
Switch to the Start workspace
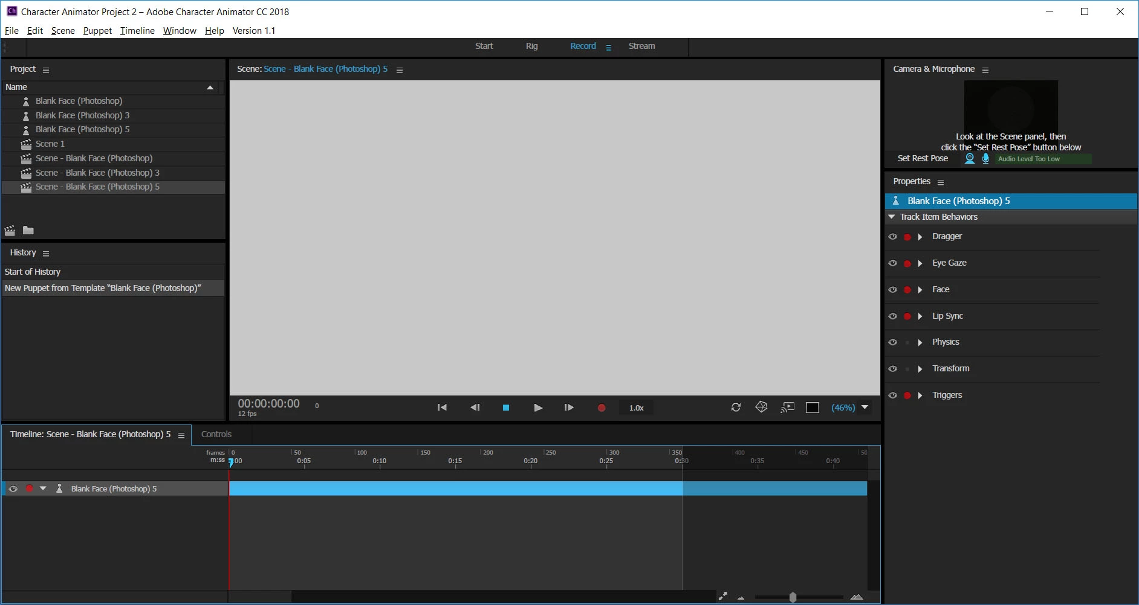pyautogui.click(x=484, y=46)
